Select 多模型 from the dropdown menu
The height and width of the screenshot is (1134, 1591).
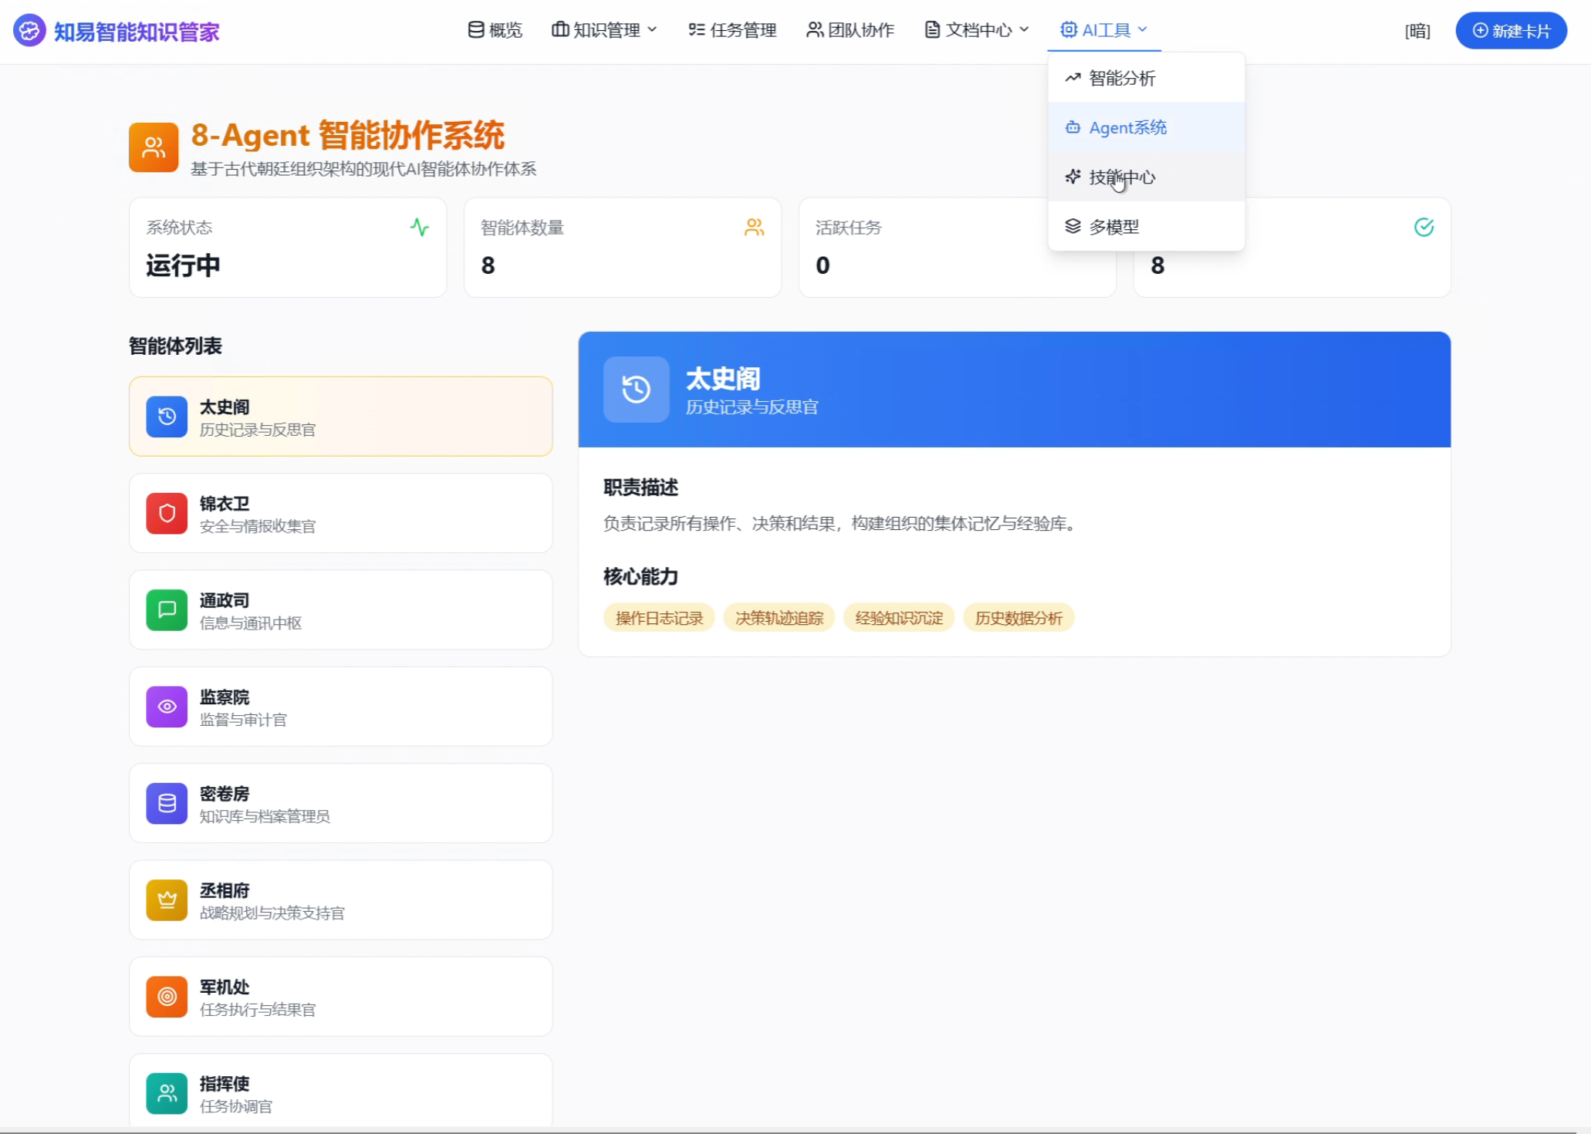tap(1113, 227)
